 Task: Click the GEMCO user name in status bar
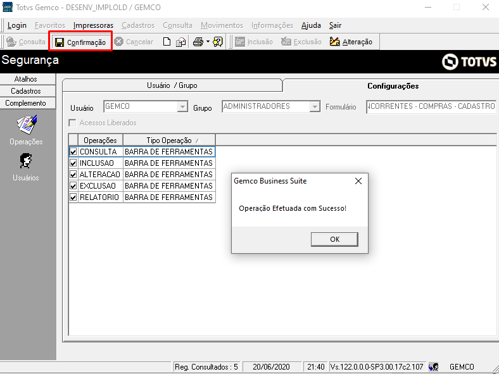462,366
